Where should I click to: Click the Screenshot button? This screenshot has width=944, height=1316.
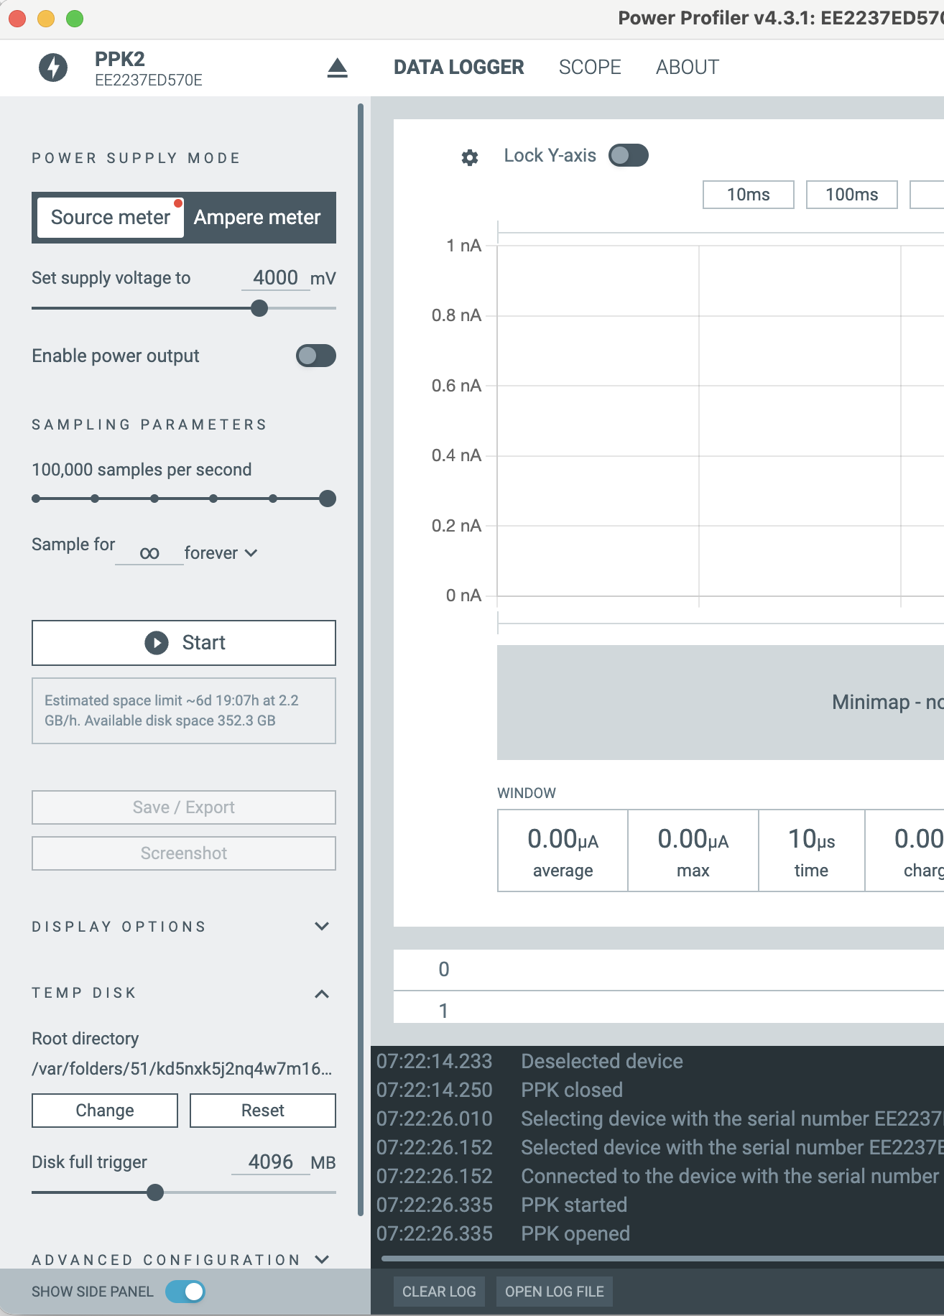click(184, 853)
